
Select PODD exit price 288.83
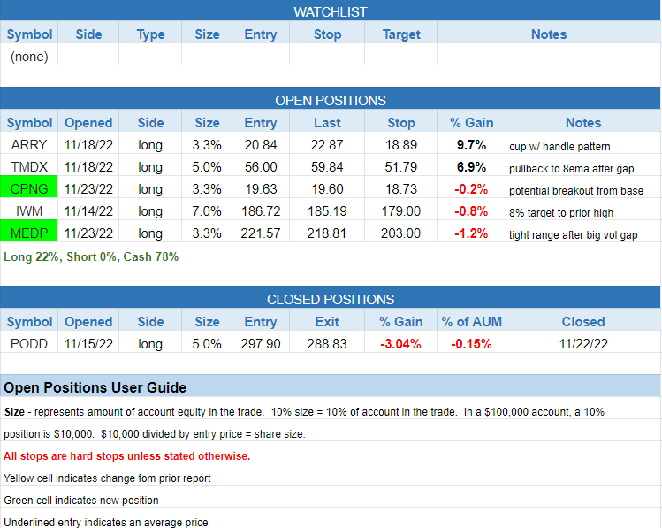(327, 343)
